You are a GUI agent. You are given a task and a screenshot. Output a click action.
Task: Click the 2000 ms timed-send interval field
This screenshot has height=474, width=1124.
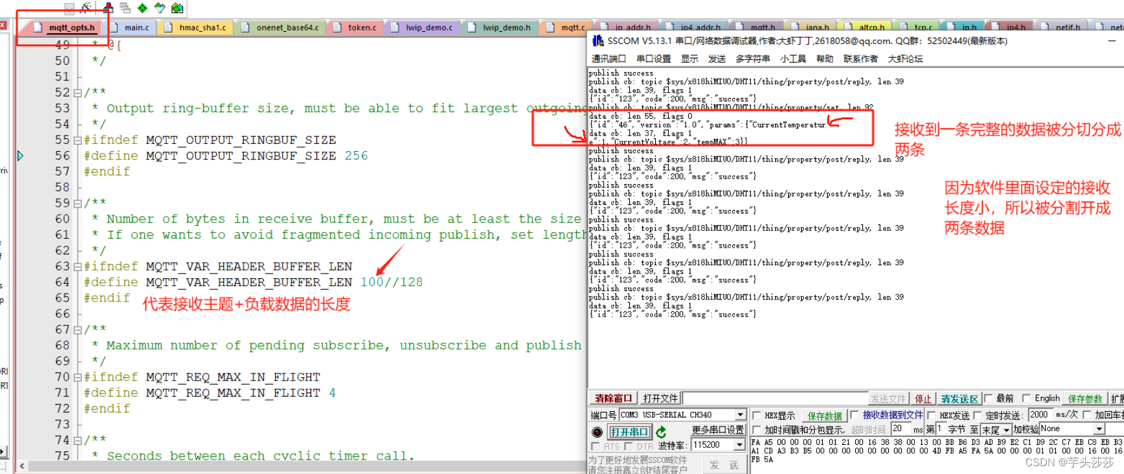tap(1041, 415)
